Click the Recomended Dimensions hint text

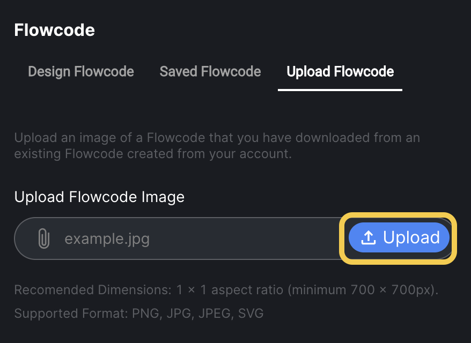pyautogui.click(x=226, y=290)
